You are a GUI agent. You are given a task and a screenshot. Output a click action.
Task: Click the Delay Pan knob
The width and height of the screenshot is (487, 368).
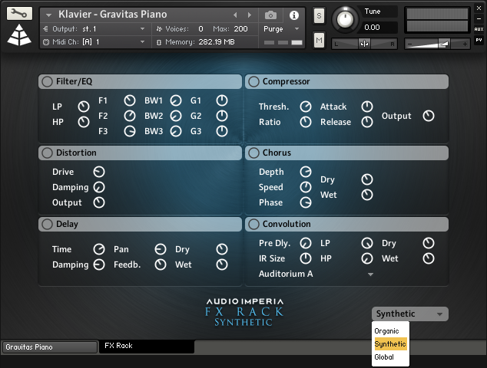pos(161,249)
